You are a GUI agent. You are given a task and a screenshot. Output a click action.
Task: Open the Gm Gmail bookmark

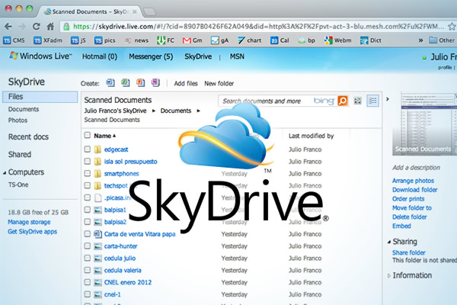coord(193,40)
